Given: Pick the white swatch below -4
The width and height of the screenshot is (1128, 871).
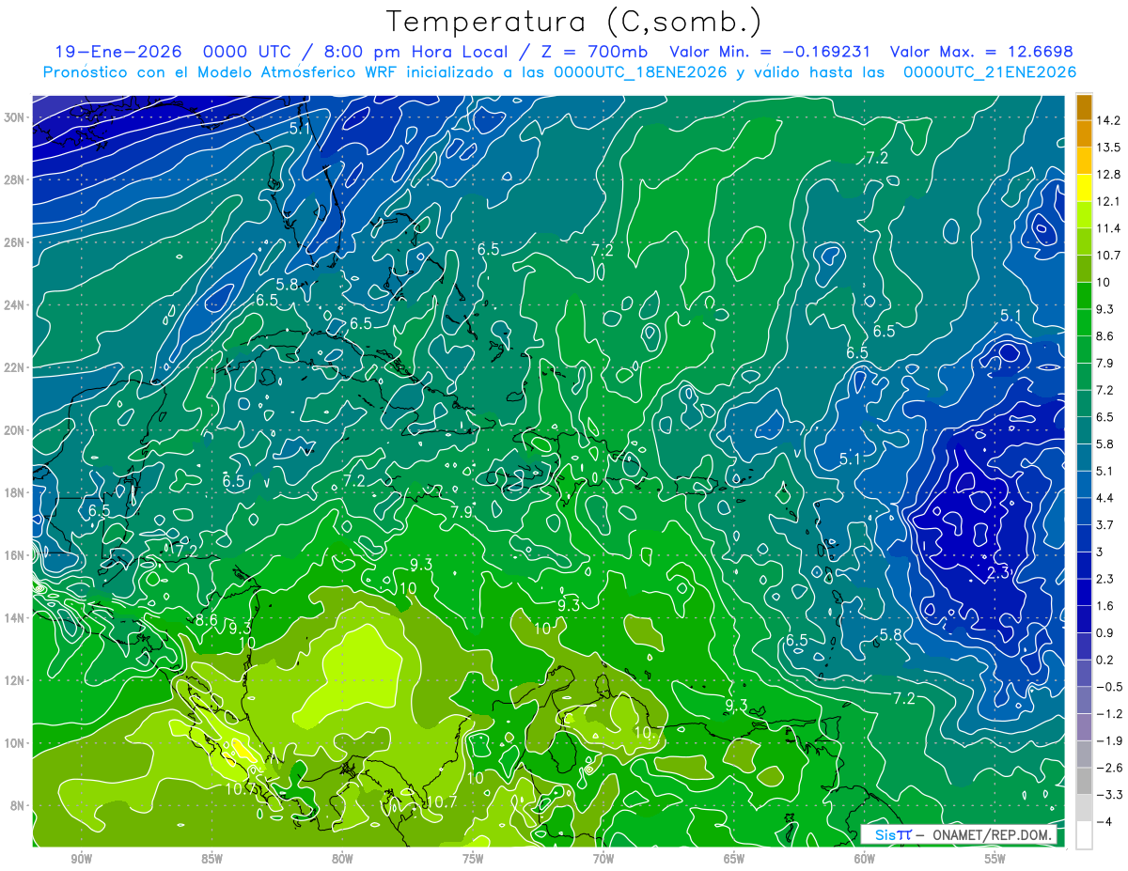Looking at the screenshot, I should coord(1084,835).
